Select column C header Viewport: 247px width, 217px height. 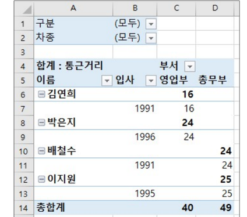pyautogui.click(x=177, y=9)
